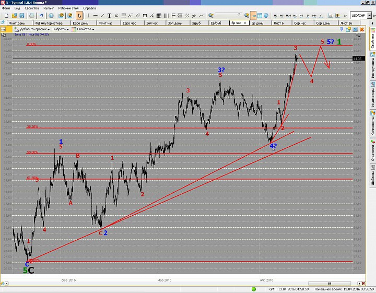Select the arrow pointer cursor tool
Screen dimensions: 376x293
tap(79, 16)
